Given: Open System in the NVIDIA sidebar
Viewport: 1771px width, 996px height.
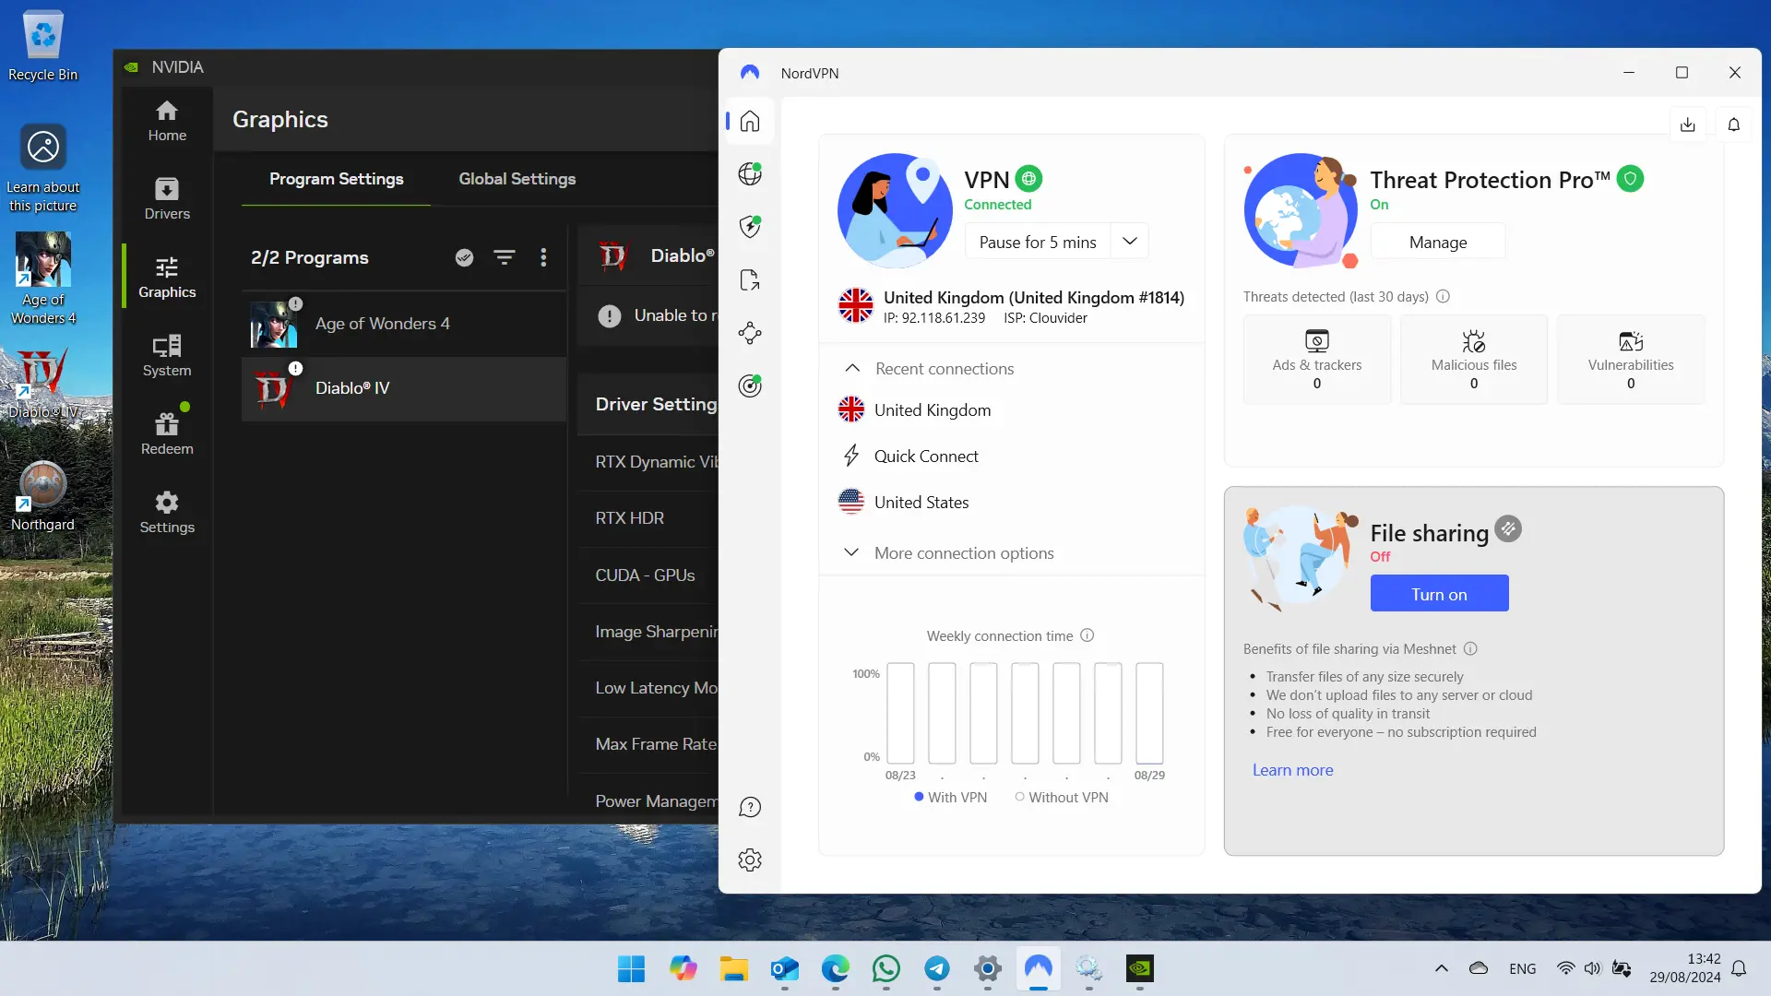Looking at the screenshot, I should click(x=167, y=357).
